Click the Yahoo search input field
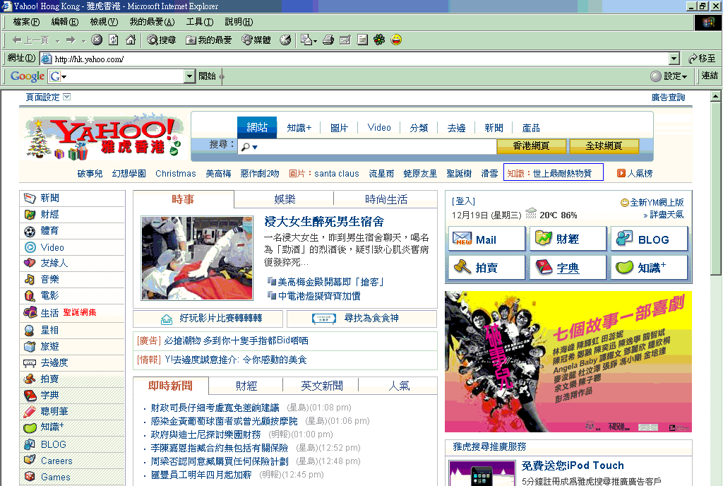This screenshot has height=486, width=723. 366,147
